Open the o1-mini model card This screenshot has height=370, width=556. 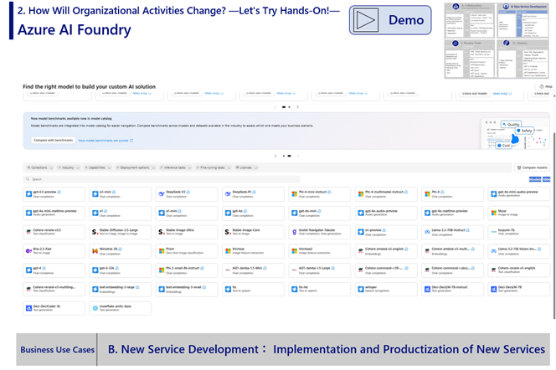click(x=187, y=213)
